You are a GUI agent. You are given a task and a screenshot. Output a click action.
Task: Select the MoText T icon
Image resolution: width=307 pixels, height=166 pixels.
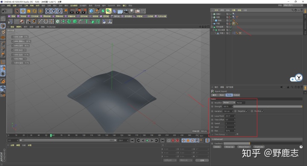[86, 21]
